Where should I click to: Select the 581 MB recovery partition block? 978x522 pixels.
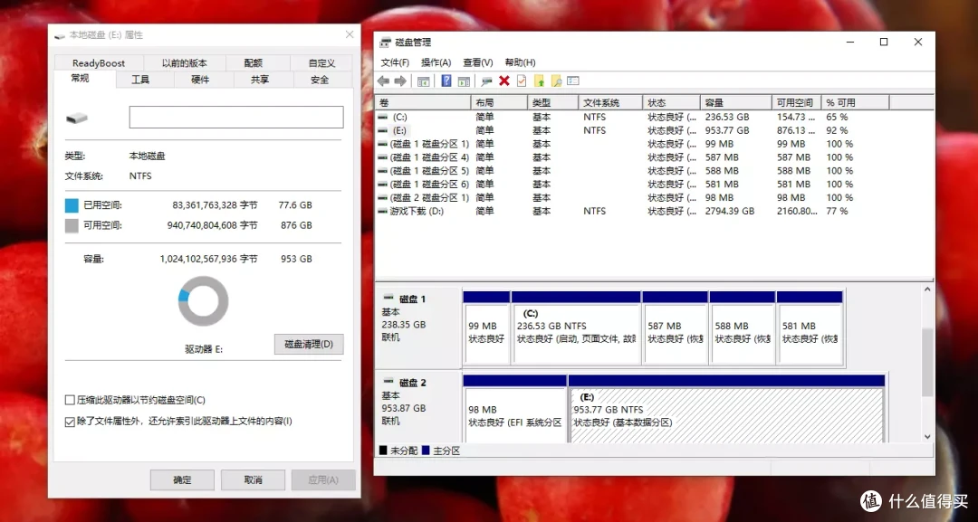pyautogui.click(x=810, y=327)
